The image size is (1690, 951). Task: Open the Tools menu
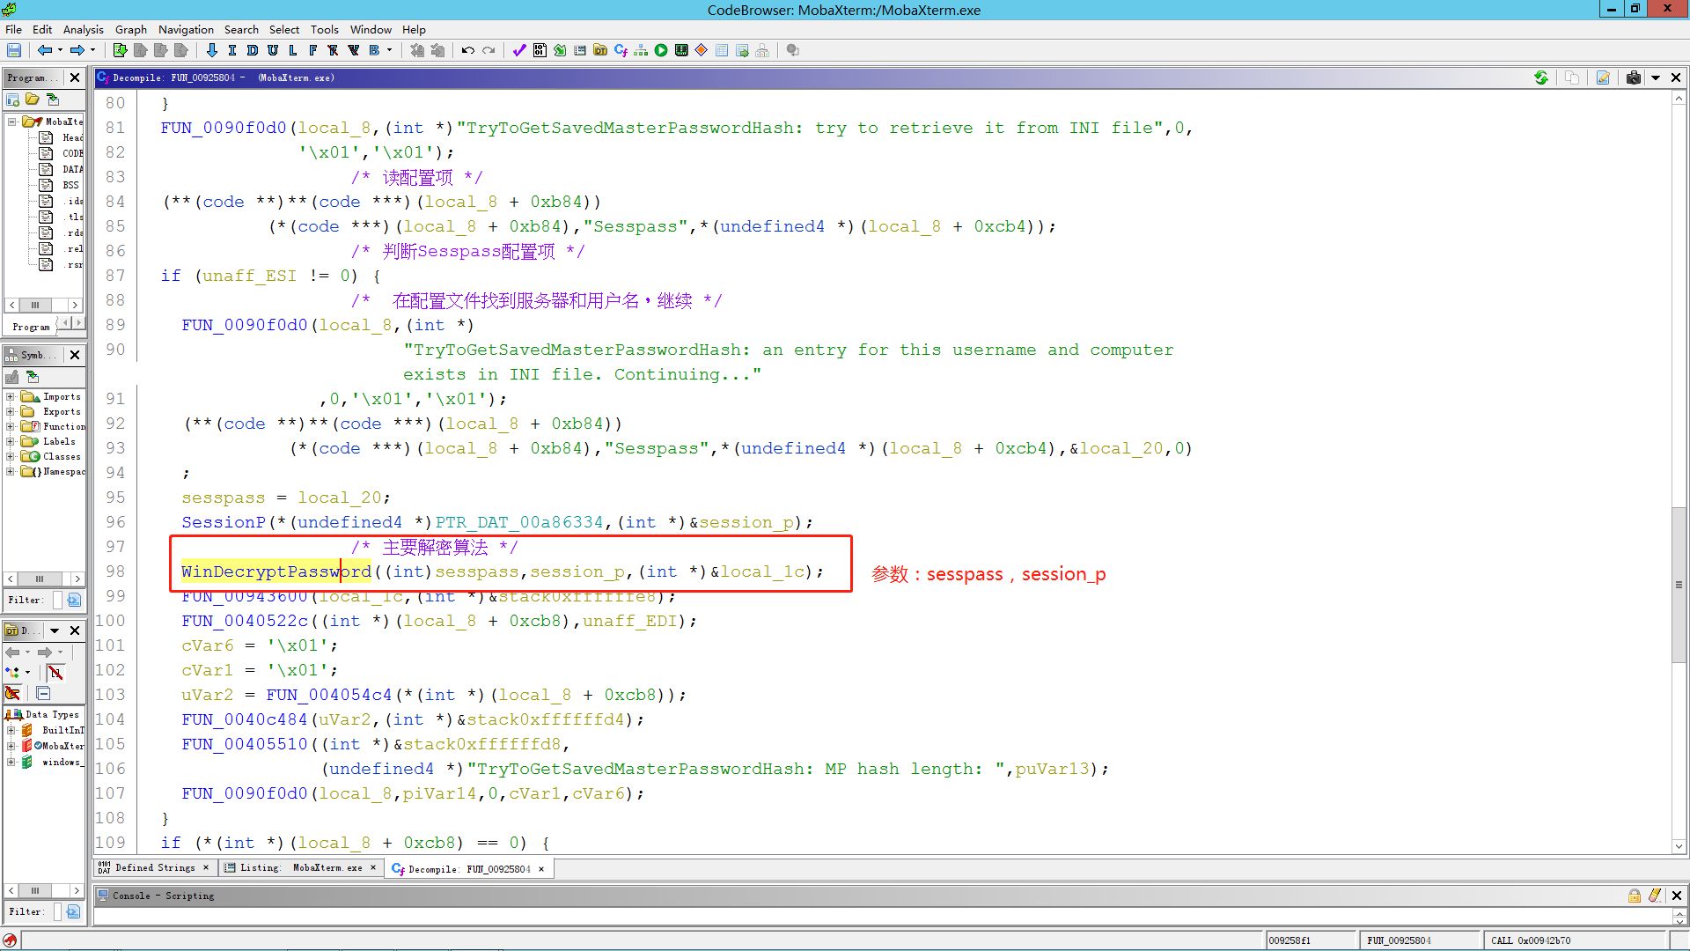click(x=324, y=29)
